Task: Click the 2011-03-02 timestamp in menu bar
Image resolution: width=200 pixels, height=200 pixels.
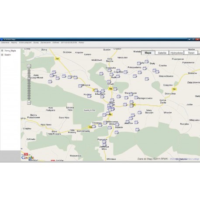Action: [x=69, y=43]
